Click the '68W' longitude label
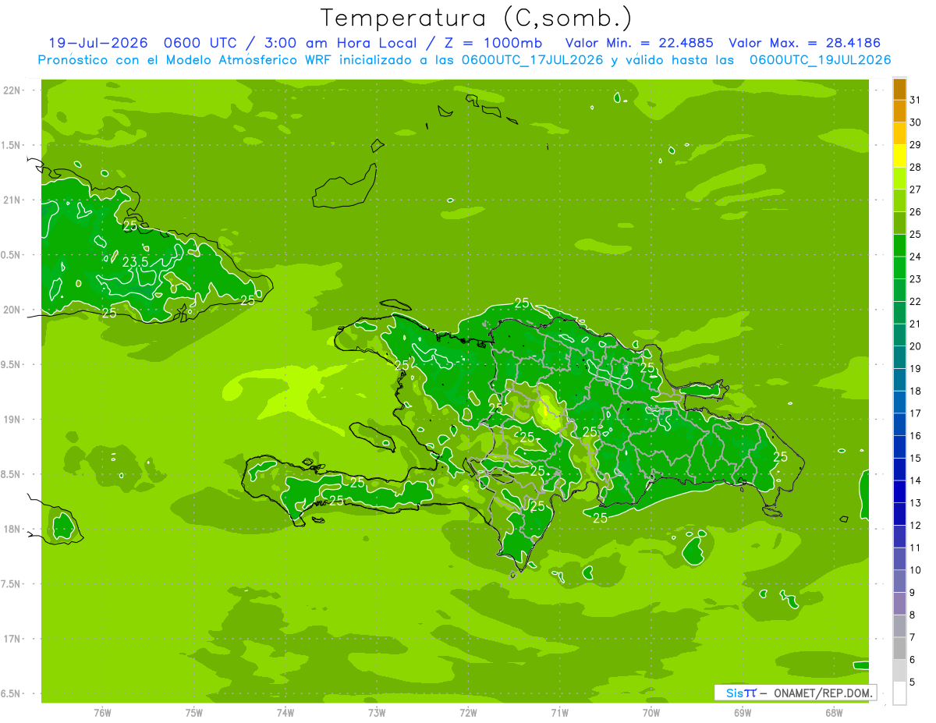The width and height of the screenshot is (936, 723). click(834, 712)
